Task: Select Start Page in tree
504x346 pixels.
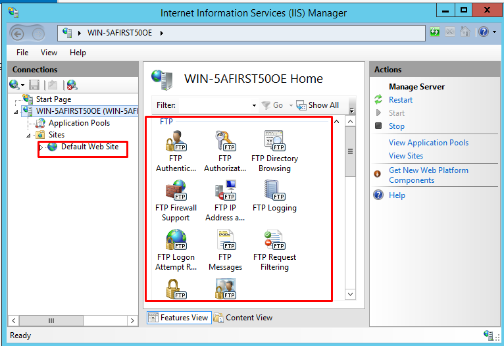Action: (53, 99)
